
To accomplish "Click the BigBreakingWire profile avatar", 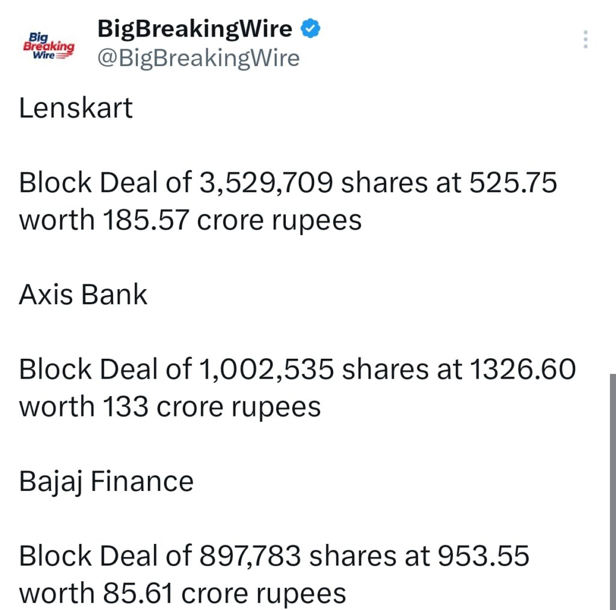I will click(49, 45).
